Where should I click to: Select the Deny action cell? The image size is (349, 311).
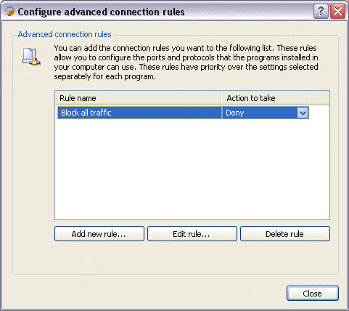[x=265, y=113]
